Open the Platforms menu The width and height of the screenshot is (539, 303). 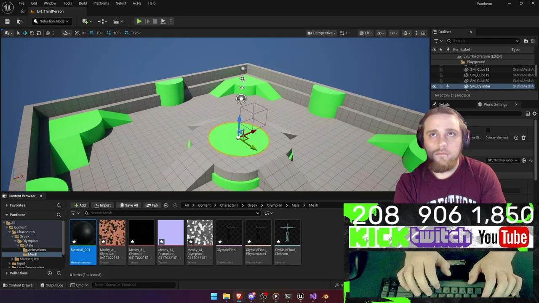(101, 3)
